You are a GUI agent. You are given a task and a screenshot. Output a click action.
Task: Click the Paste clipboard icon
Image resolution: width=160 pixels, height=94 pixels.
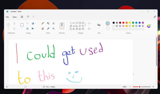coord(8,25)
